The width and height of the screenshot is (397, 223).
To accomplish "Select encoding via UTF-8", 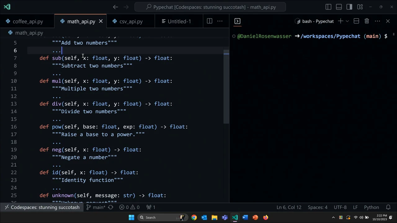I will [340, 207].
